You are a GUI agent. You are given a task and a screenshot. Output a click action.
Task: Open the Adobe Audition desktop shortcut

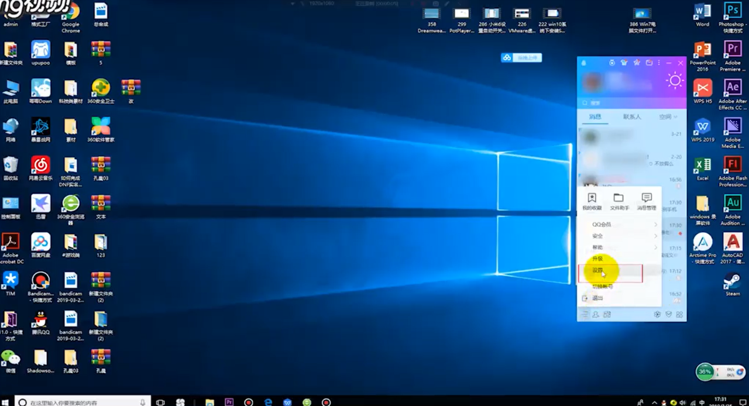coord(732,210)
